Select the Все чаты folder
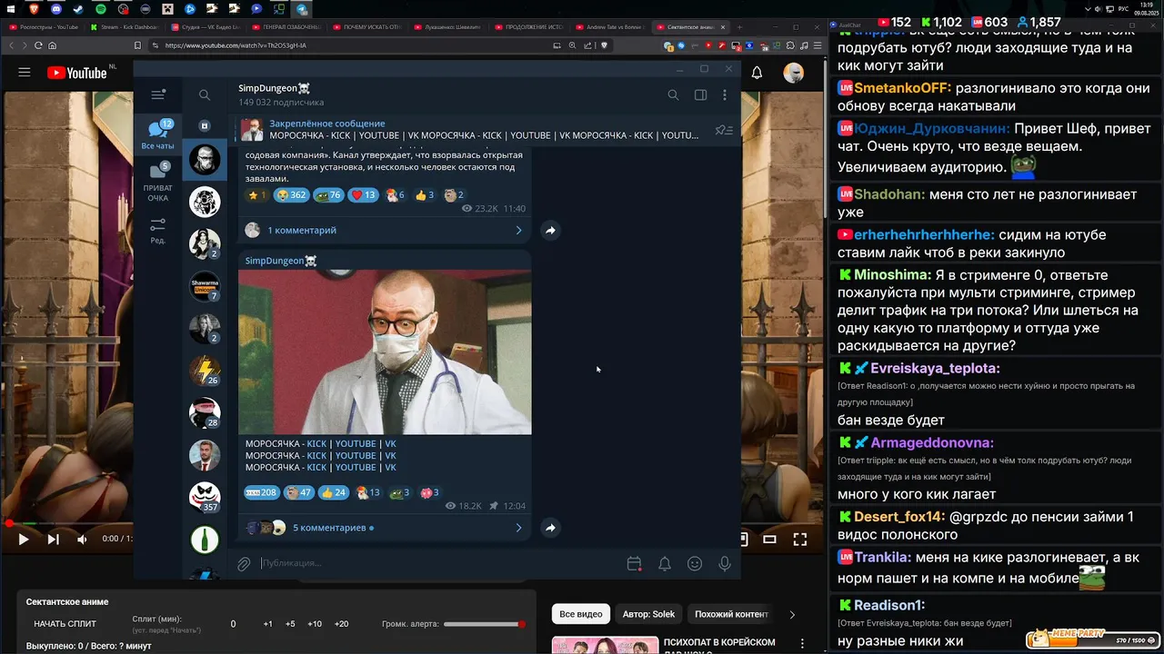1164x654 pixels. coord(157,134)
